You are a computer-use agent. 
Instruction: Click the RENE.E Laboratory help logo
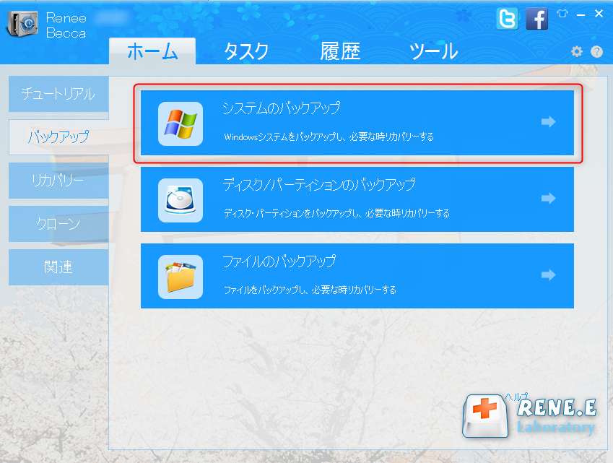529,415
